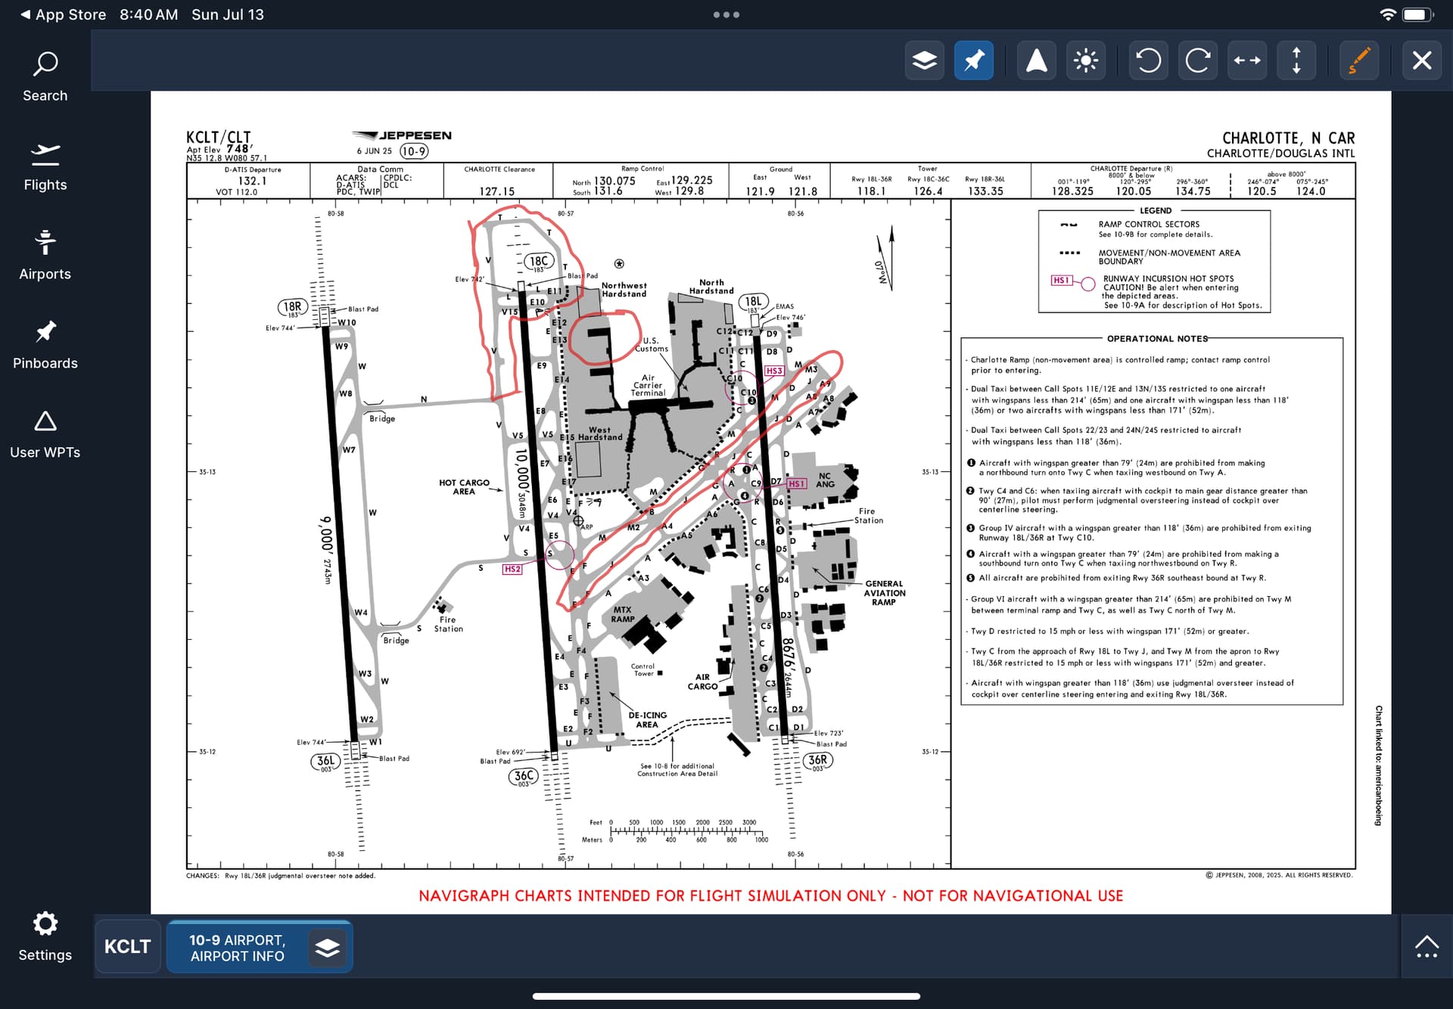This screenshot has width=1453, height=1009.
Task: Tap the DE-ICING AREA label
Action: pos(647,720)
